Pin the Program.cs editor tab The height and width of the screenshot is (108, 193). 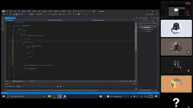pyautogui.click(x=13, y=18)
